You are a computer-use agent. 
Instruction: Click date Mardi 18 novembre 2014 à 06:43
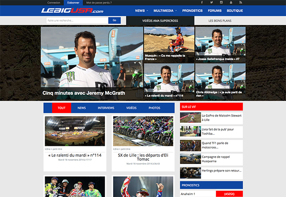[143, 164]
